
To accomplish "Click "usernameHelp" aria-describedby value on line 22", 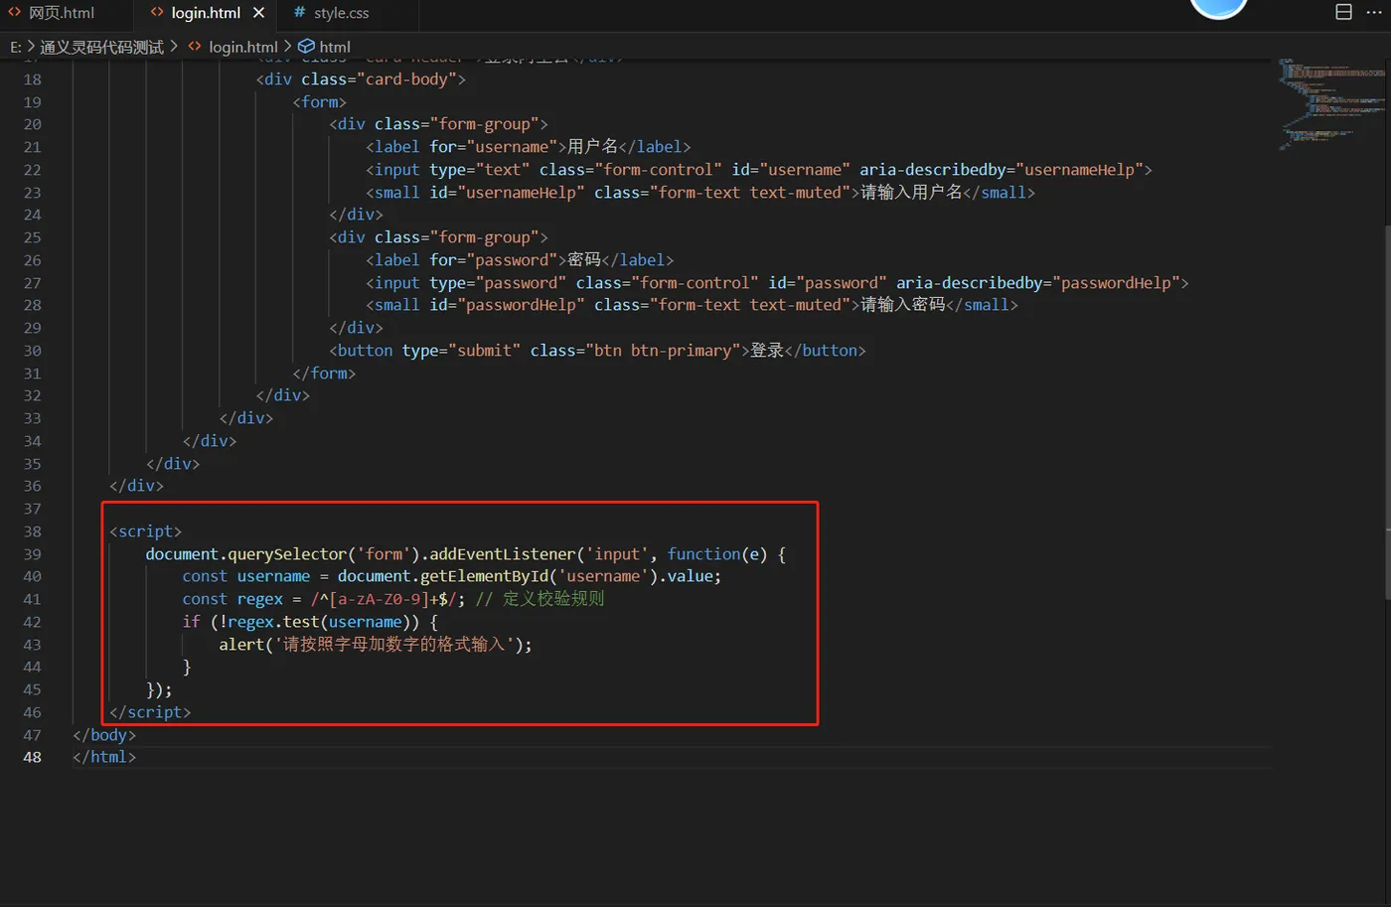I will (x=1079, y=170).
